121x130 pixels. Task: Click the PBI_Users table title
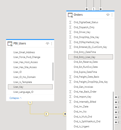20,43
